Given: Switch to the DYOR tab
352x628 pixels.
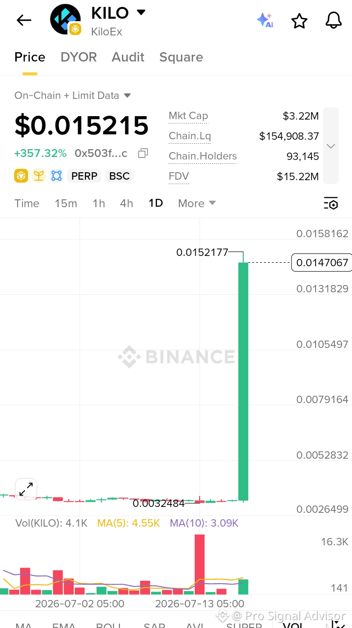Looking at the screenshot, I should tap(79, 57).
